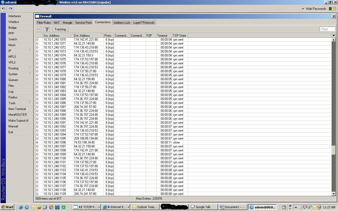Click the help question mark in the taskbar
The width and height of the screenshot is (338, 211).
pos(284,207)
